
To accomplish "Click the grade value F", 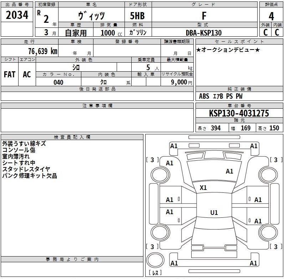I will point(204,16).
